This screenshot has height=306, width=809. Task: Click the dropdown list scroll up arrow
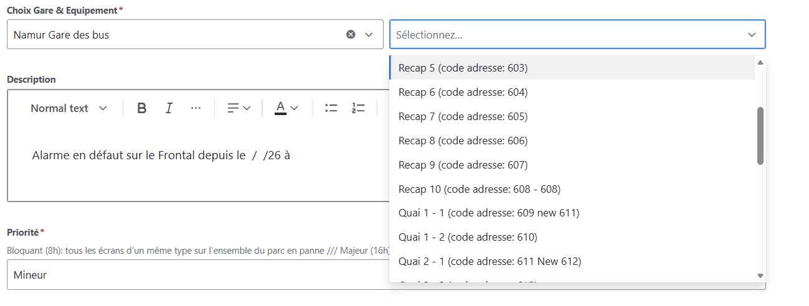(x=760, y=62)
